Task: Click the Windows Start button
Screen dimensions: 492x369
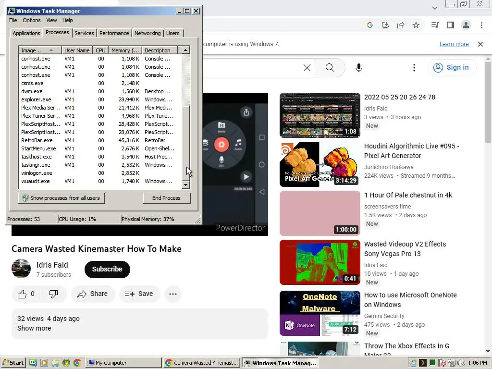Action: (x=13, y=363)
